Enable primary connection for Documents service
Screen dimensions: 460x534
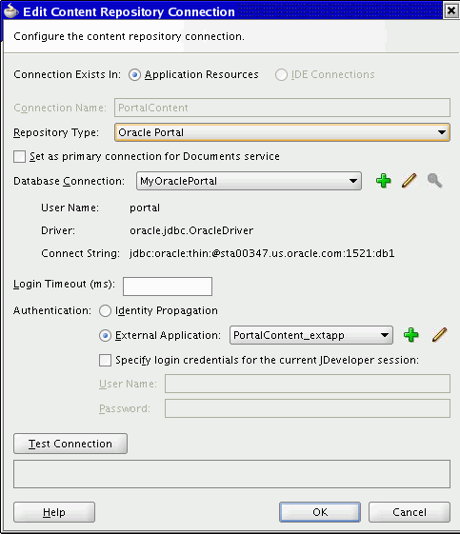click(x=19, y=157)
